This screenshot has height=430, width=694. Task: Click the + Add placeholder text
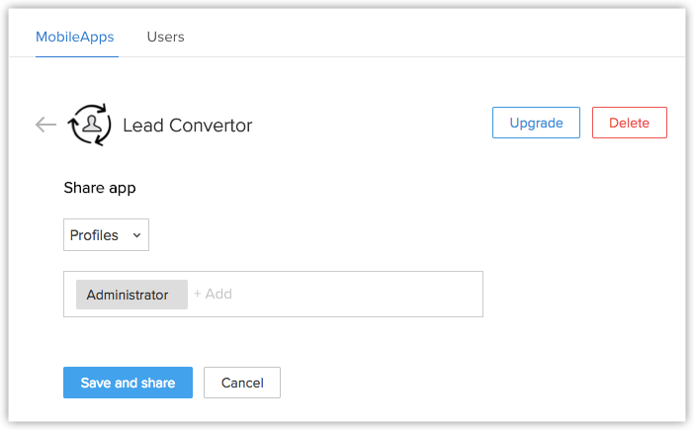tap(213, 294)
